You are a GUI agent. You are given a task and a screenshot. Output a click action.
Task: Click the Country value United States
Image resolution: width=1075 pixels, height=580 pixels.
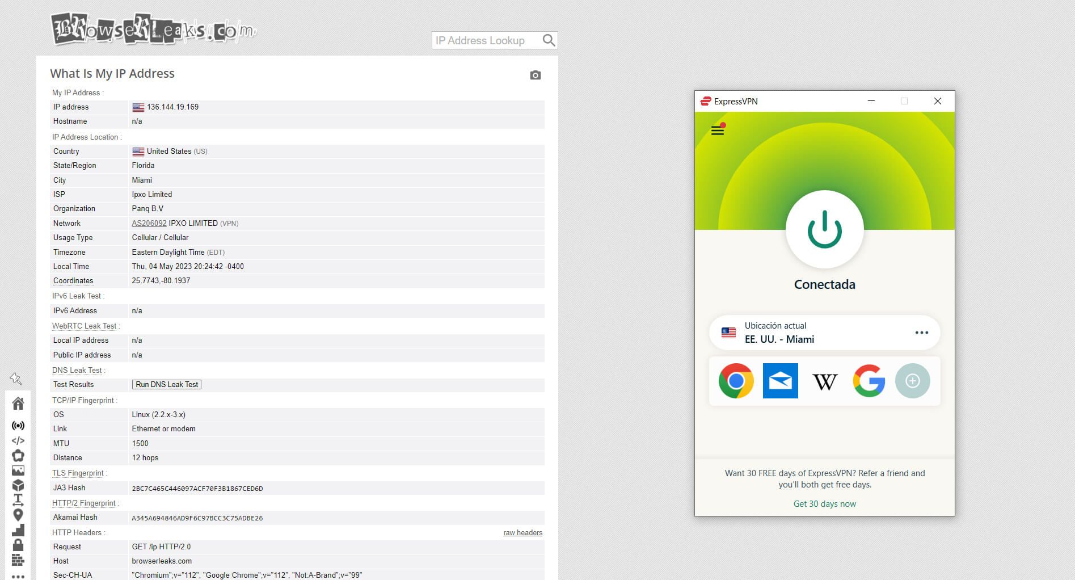click(x=169, y=151)
